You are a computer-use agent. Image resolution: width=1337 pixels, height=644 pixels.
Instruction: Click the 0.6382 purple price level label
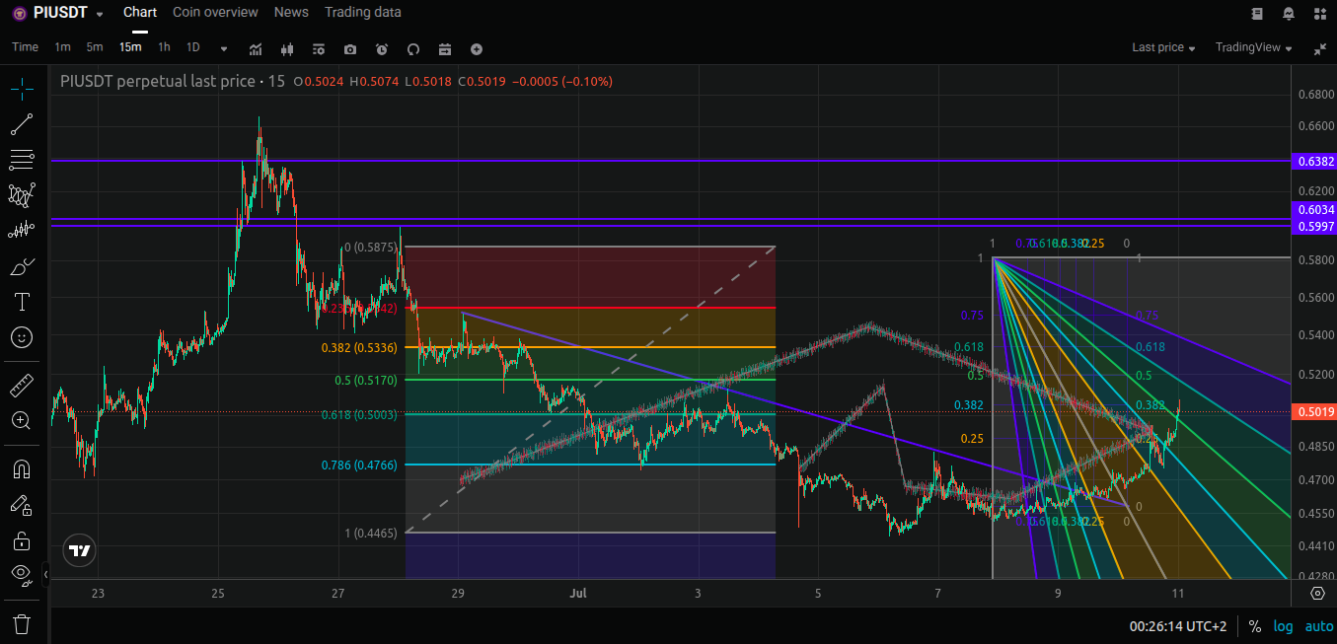click(x=1315, y=161)
